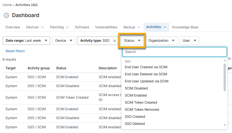Open the Date range filter dropdown
The width and height of the screenshot is (232, 133).
click(x=26, y=41)
